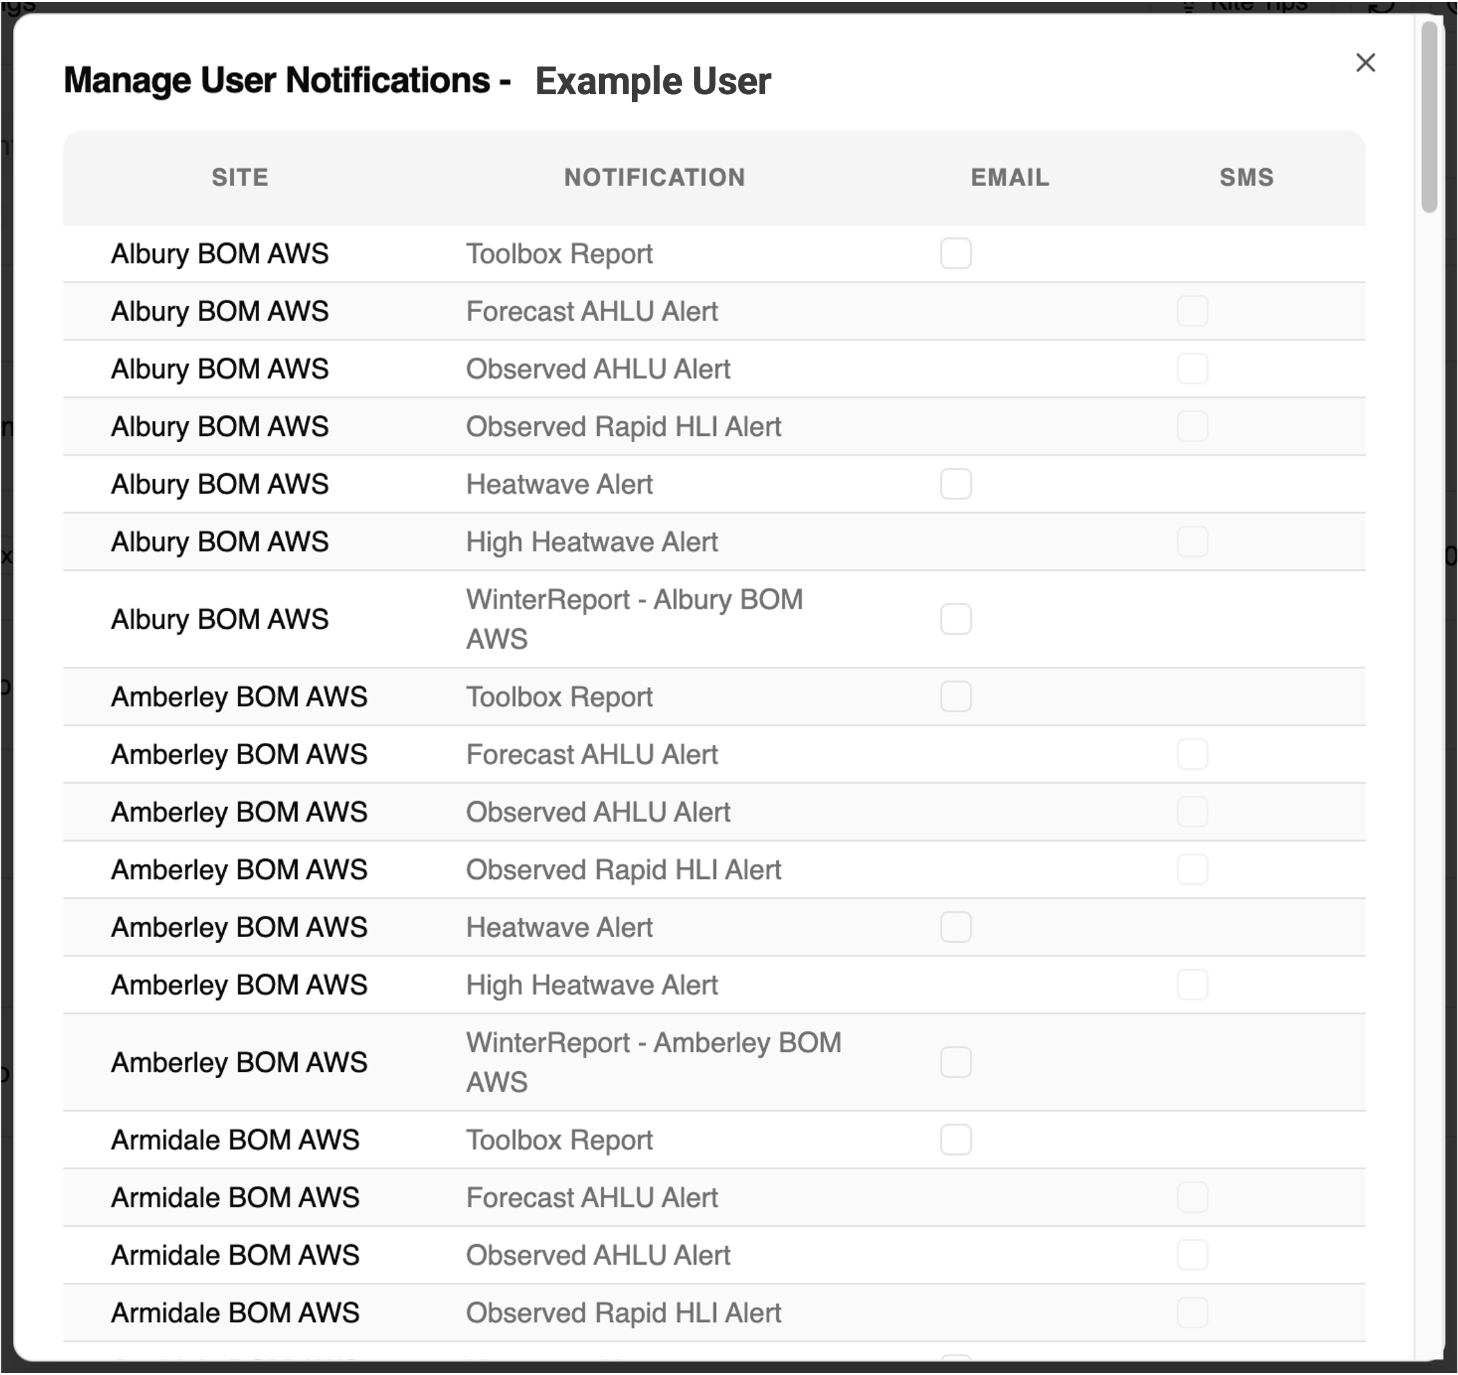Click Albury's High Heatwave Alert text

click(x=592, y=542)
